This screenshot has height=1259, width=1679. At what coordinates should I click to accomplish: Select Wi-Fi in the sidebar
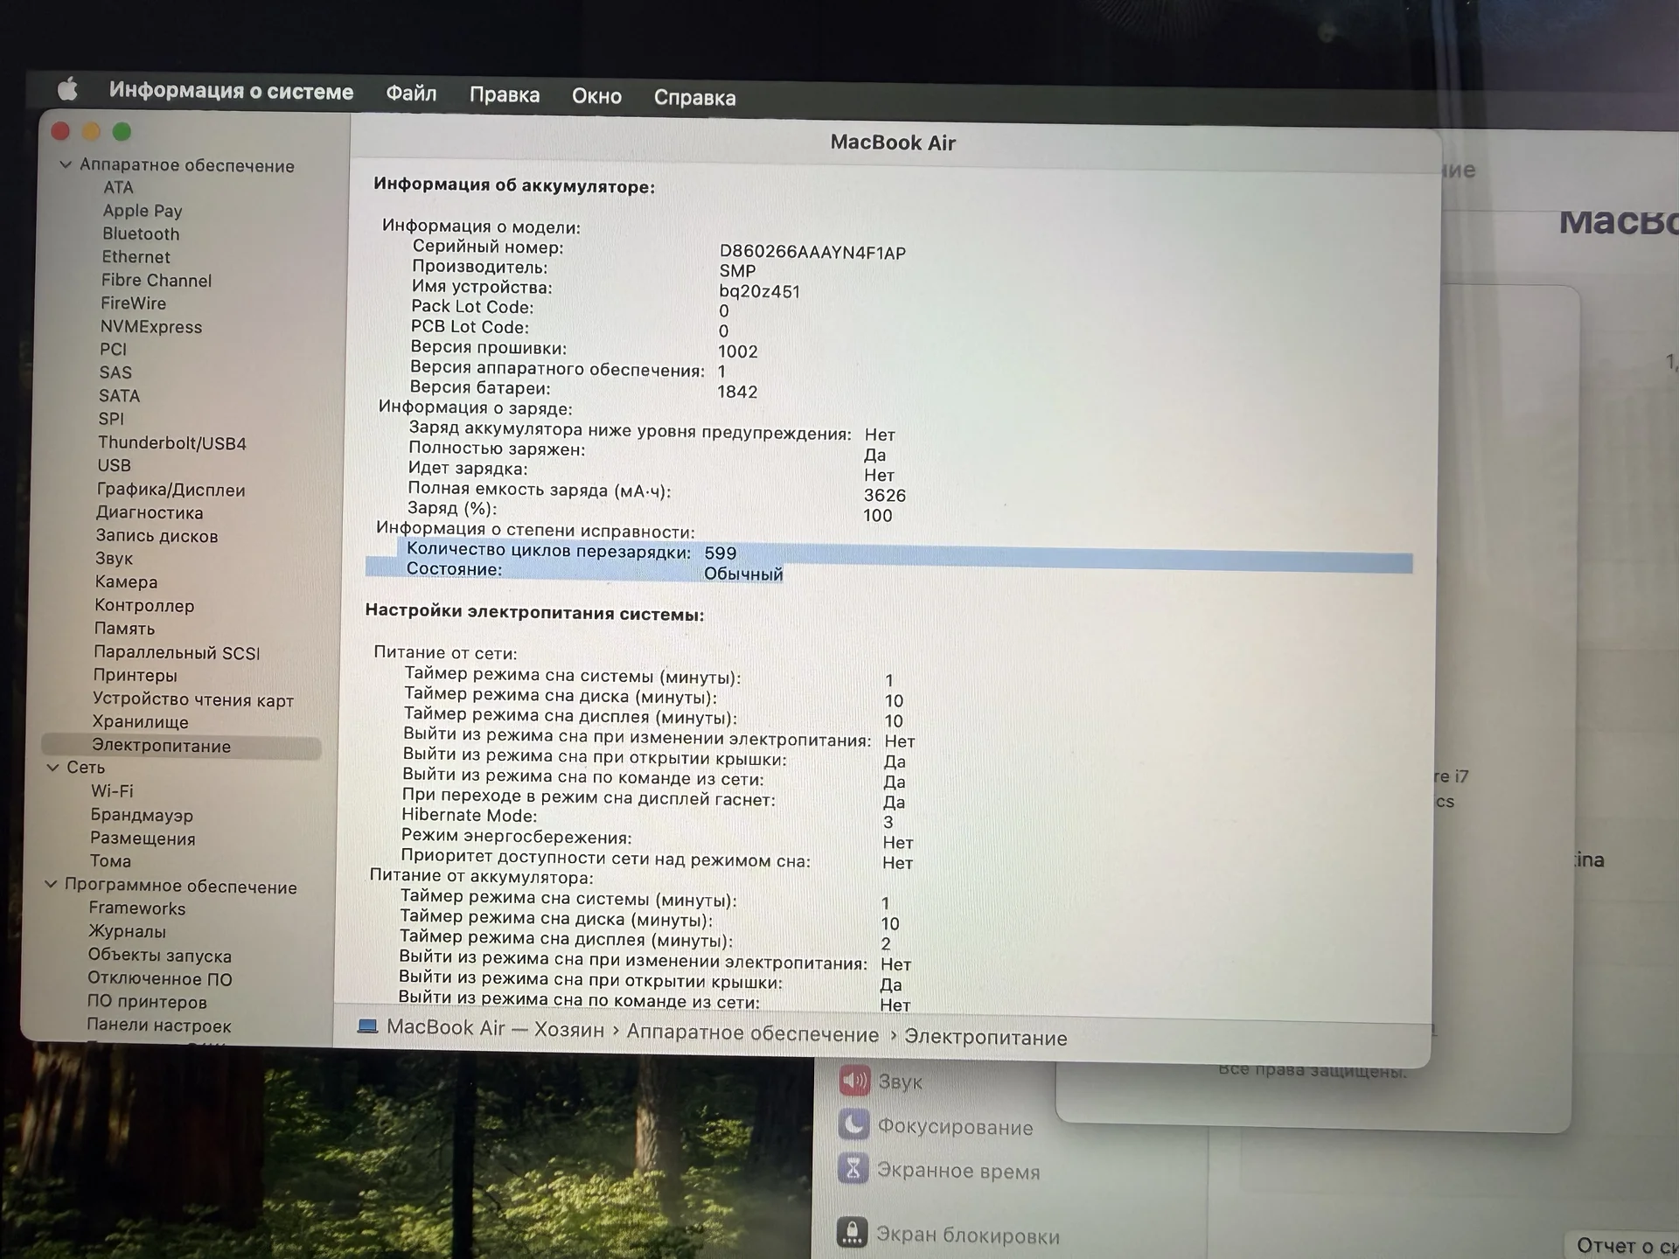[x=112, y=791]
